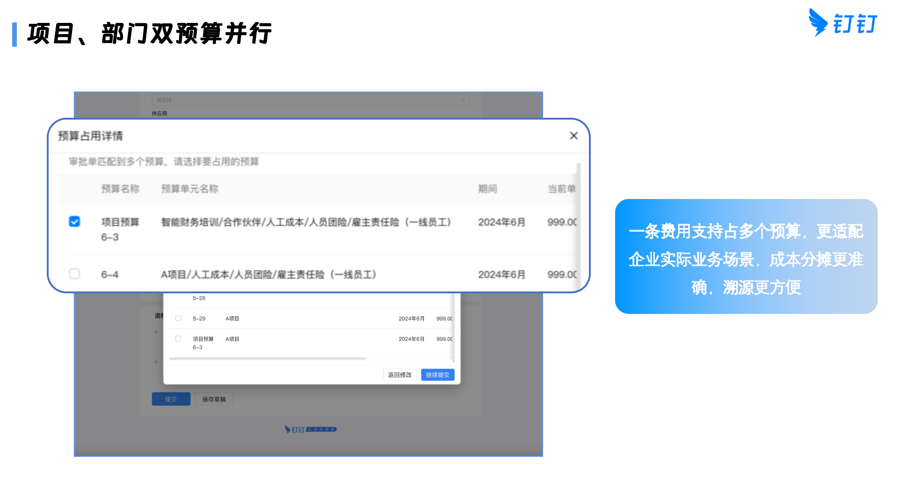Tick the small 项目预算 6-3 A项目 checkbox
903x483 pixels.
coord(178,339)
